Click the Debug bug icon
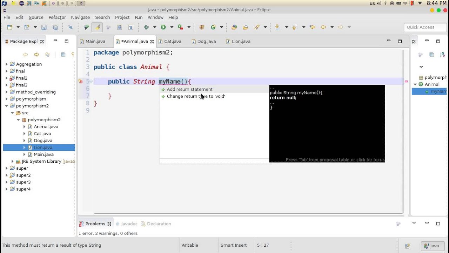Viewport: 449px width, 253px height. coord(146,27)
